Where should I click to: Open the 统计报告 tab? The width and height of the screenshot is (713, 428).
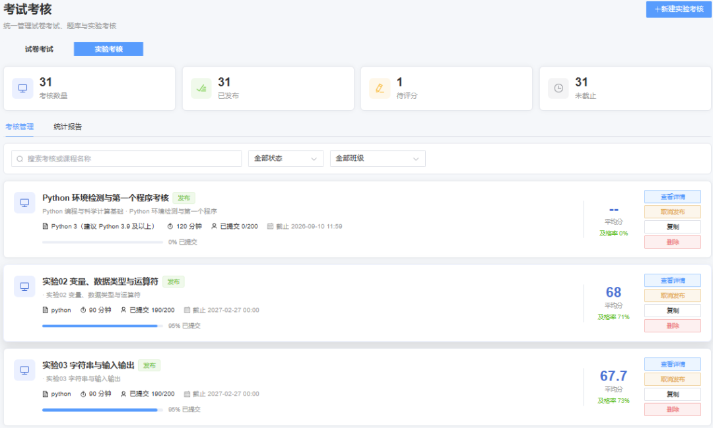(68, 127)
